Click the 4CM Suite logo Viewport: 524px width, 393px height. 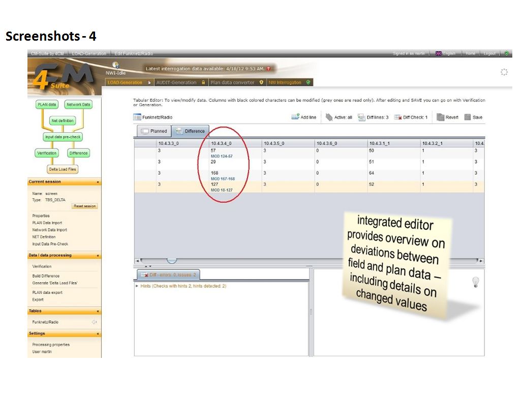coord(64,77)
